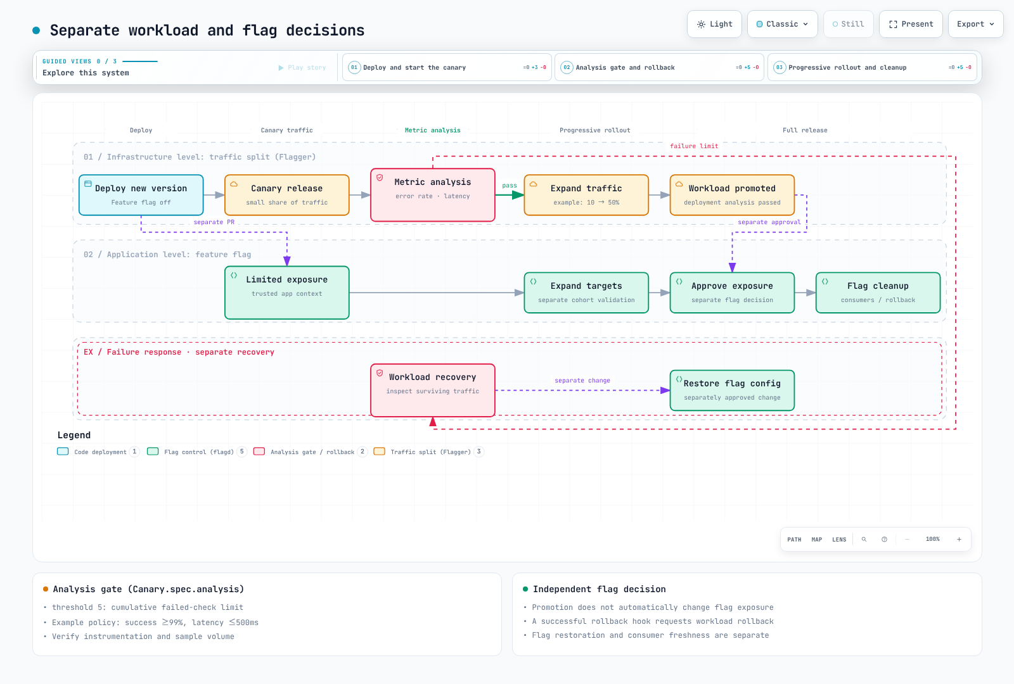Click the Present button
The image size is (1014, 684).
click(x=911, y=24)
